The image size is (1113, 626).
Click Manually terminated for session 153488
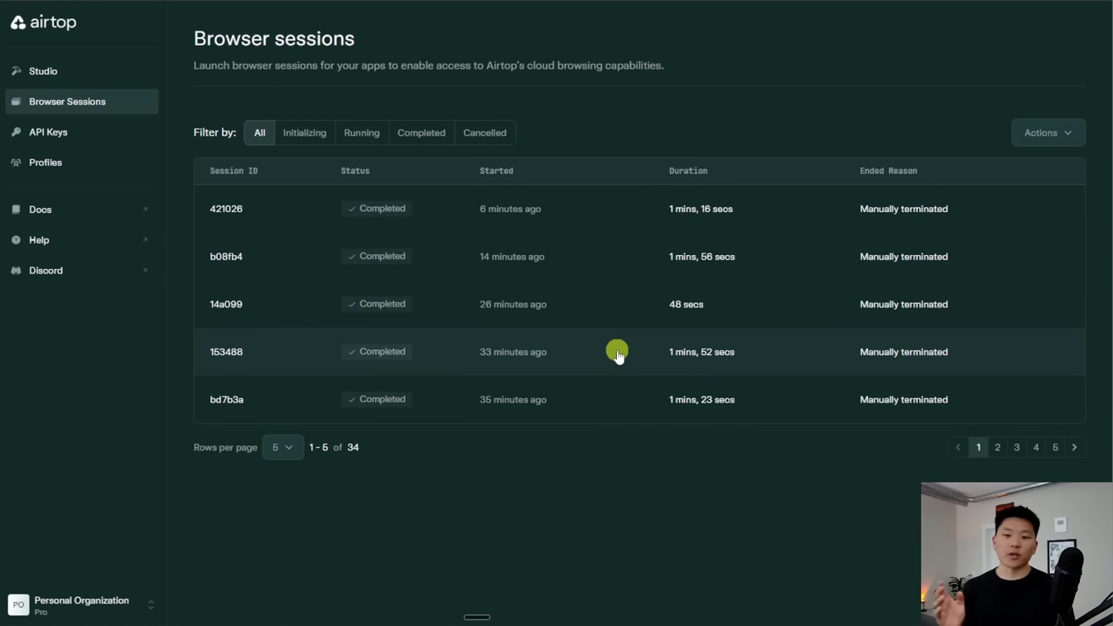[903, 352]
